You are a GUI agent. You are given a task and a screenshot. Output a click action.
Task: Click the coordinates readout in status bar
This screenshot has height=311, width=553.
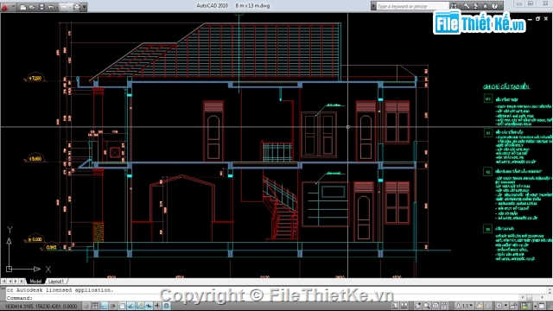click(41, 307)
